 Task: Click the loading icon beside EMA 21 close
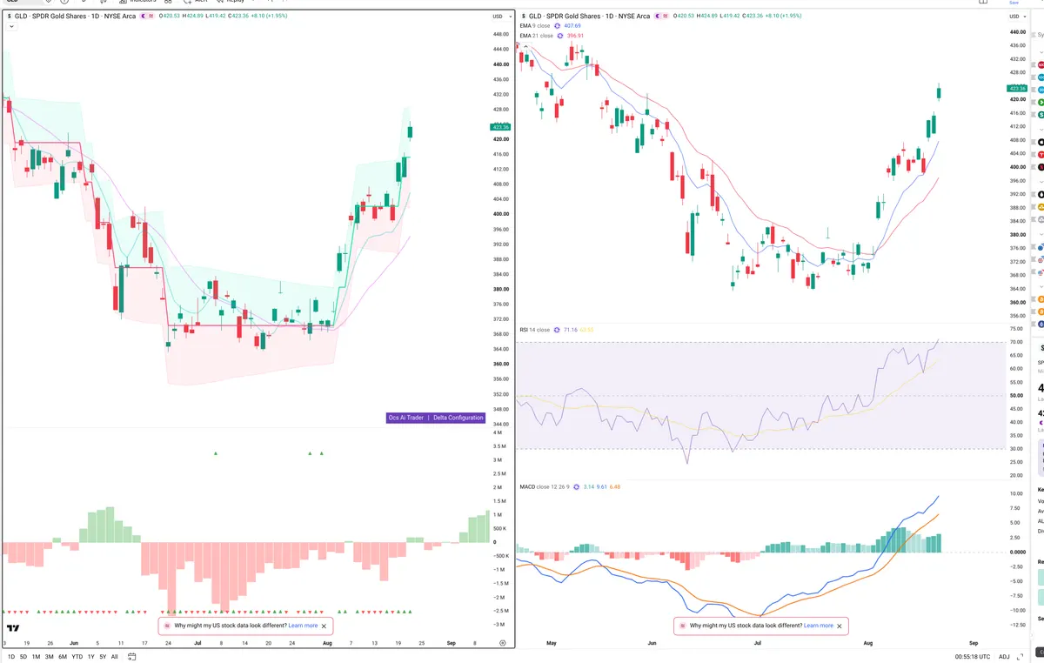[x=560, y=36]
